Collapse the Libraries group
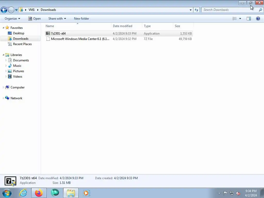The height and width of the screenshot is (198, 264). click(3, 55)
